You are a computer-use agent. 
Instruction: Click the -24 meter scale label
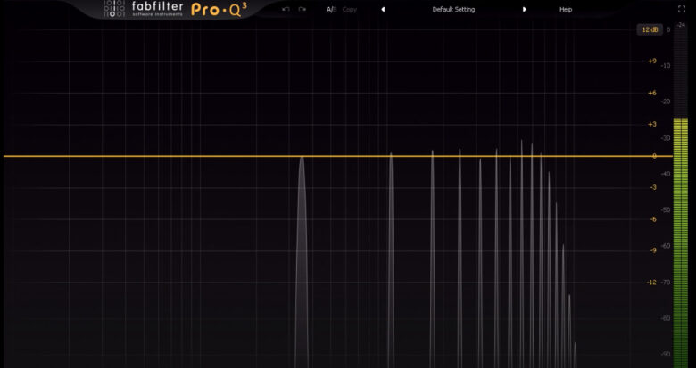point(681,25)
